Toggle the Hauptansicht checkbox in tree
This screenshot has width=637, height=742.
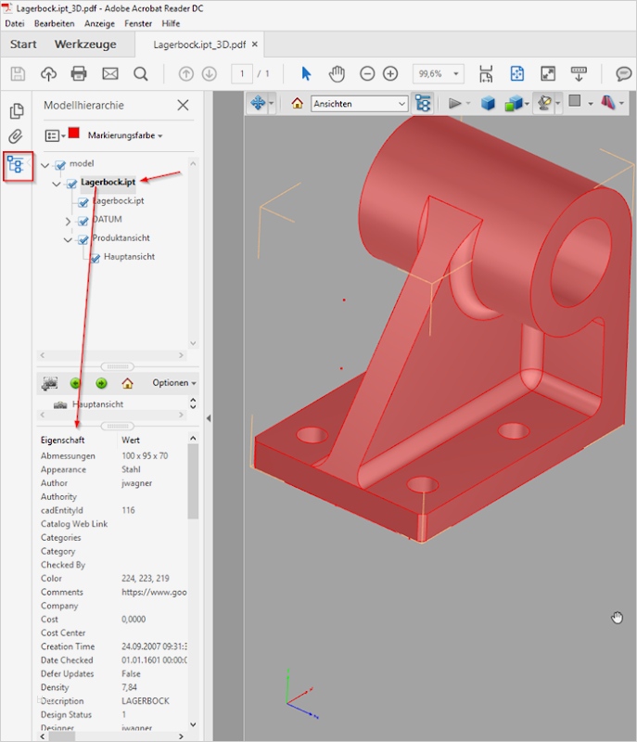pyautogui.click(x=95, y=258)
